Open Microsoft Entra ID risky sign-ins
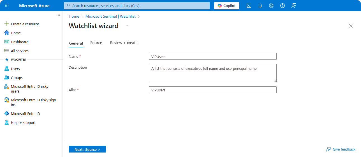 tap(34, 102)
